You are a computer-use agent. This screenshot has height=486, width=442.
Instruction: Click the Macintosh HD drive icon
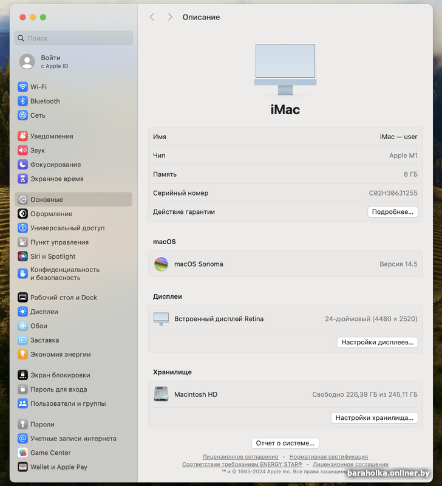tap(161, 394)
